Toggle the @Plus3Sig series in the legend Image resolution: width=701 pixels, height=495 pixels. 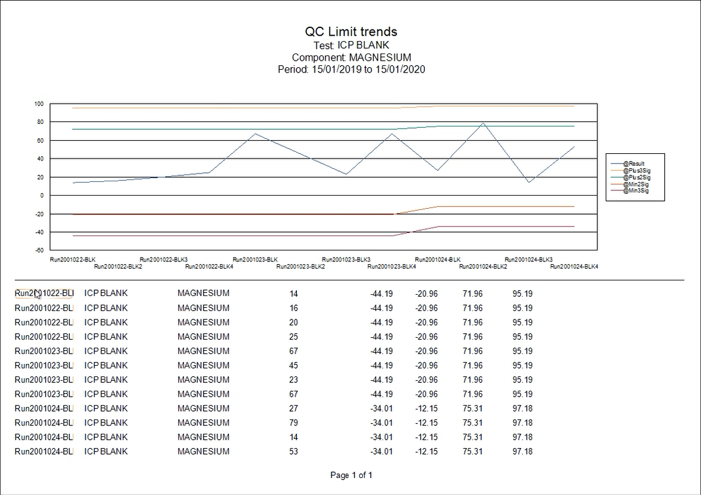(x=638, y=170)
